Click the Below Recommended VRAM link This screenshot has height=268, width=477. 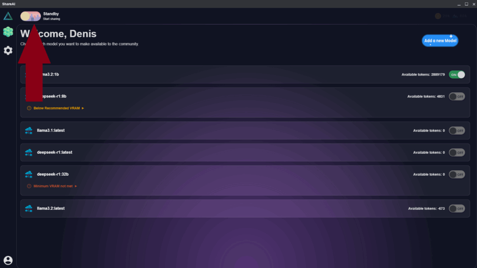click(56, 108)
